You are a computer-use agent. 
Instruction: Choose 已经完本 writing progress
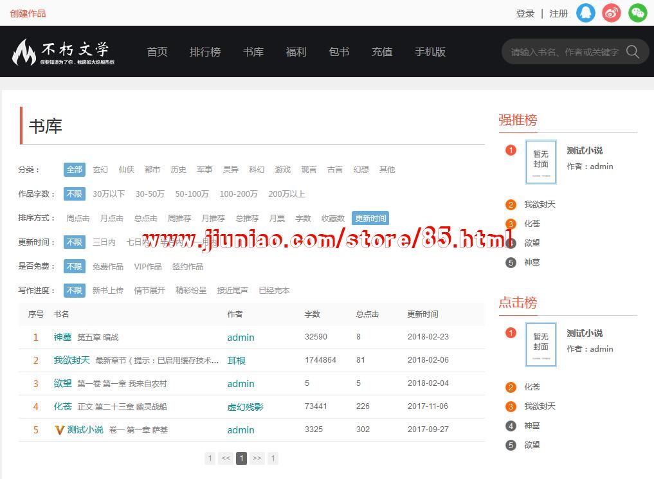pyautogui.click(x=274, y=291)
